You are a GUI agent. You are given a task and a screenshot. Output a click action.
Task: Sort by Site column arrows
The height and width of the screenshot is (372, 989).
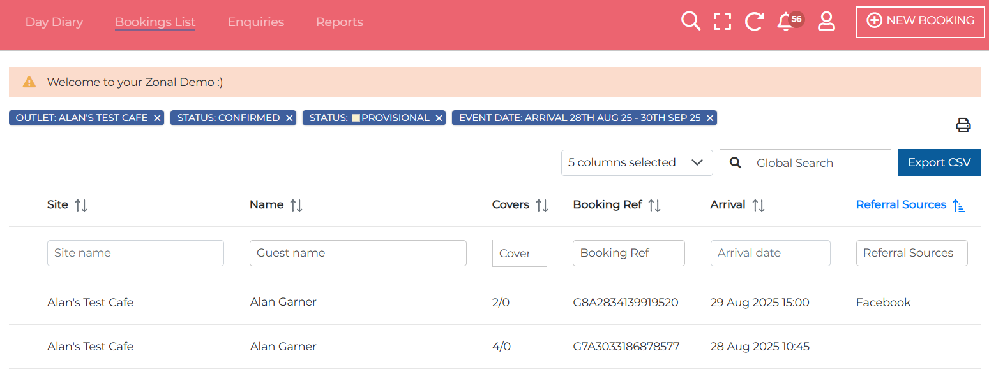pos(81,205)
